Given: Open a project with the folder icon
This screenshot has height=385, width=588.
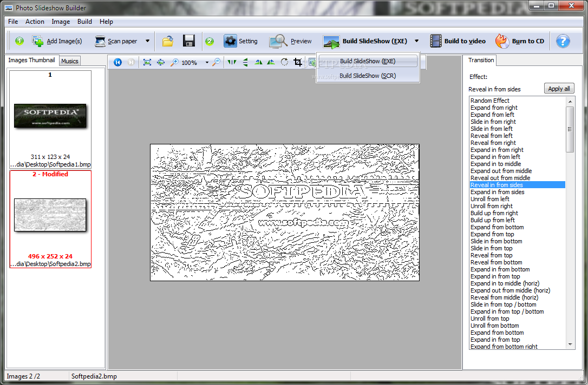Looking at the screenshot, I should click(x=168, y=41).
